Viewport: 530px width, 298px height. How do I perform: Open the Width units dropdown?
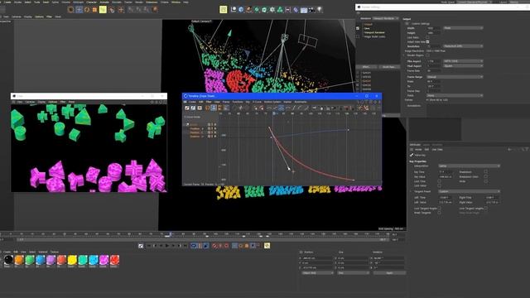tap(463, 28)
